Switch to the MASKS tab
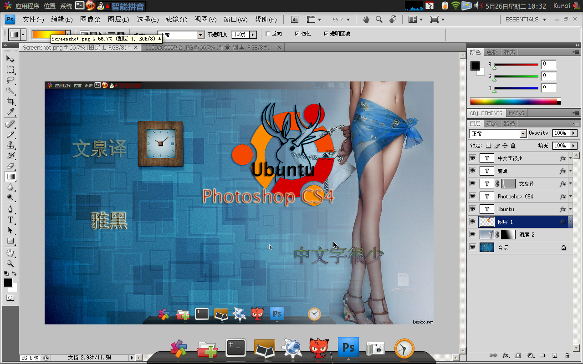The height and width of the screenshot is (364, 583). [x=516, y=113]
